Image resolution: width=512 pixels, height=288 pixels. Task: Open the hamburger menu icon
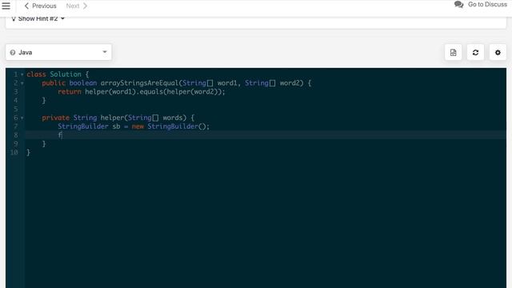(x=6, y=6)
